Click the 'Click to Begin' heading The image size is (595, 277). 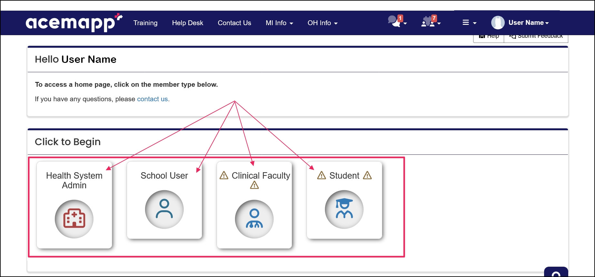click(x=68, y=142)
